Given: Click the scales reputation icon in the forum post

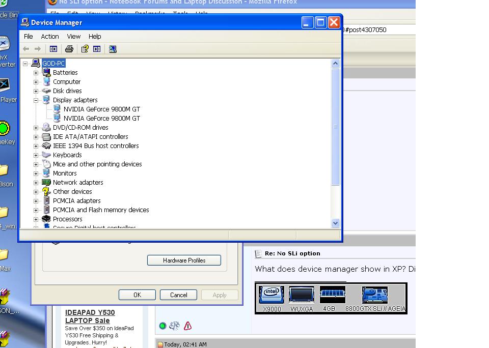Looking at the screenshot, I should (174, 326).
